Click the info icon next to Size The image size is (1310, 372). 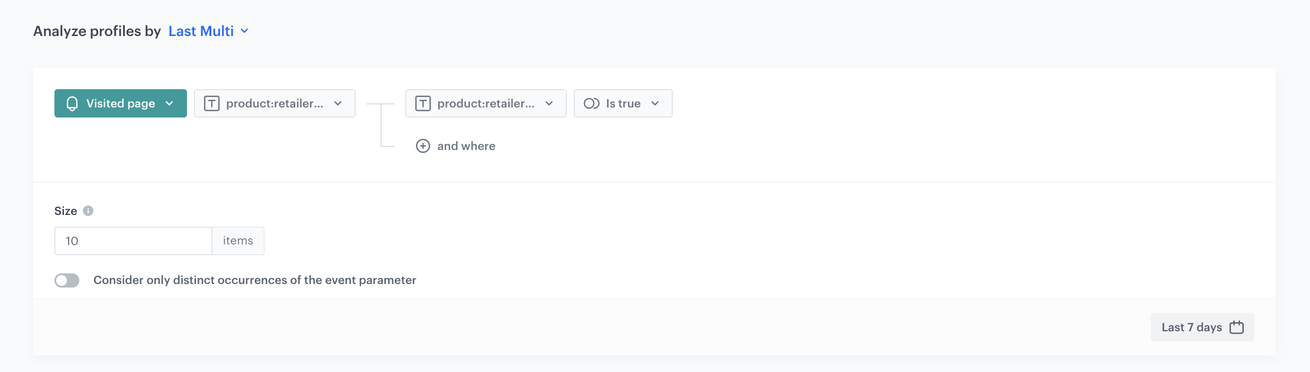[x=88, y=211]
